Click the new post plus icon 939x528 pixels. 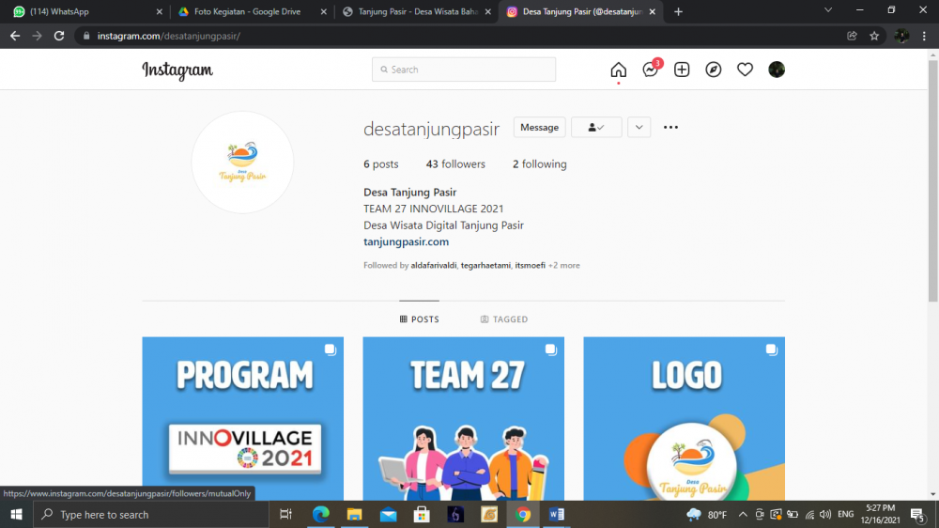(682, 70)
